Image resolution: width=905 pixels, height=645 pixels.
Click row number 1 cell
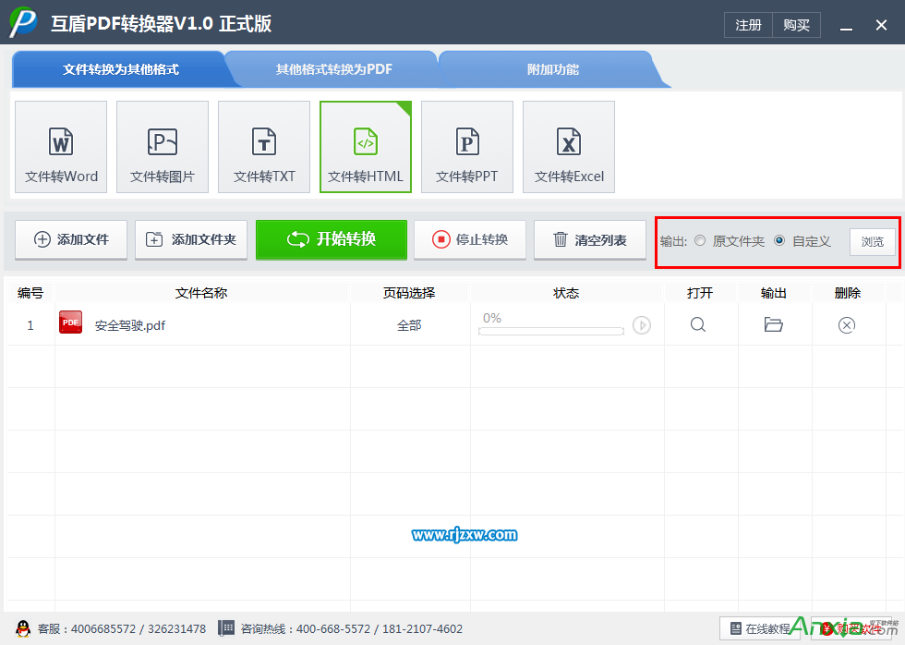pyautogui.click(x=30, y=325)
